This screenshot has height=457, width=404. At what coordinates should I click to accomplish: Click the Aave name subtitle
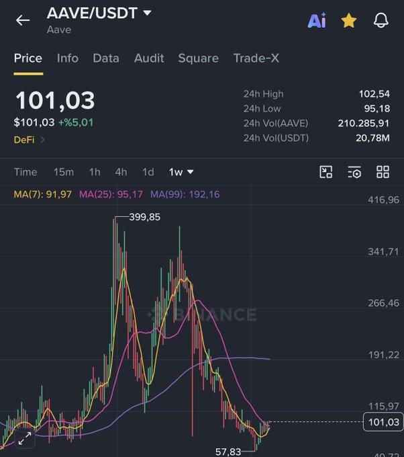pos(59,30)
